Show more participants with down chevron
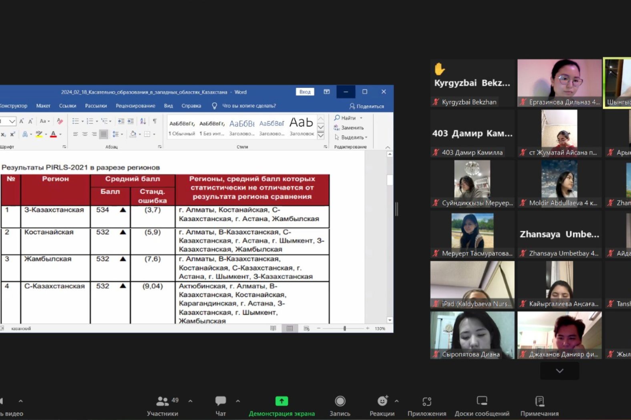 click(559, 371)
